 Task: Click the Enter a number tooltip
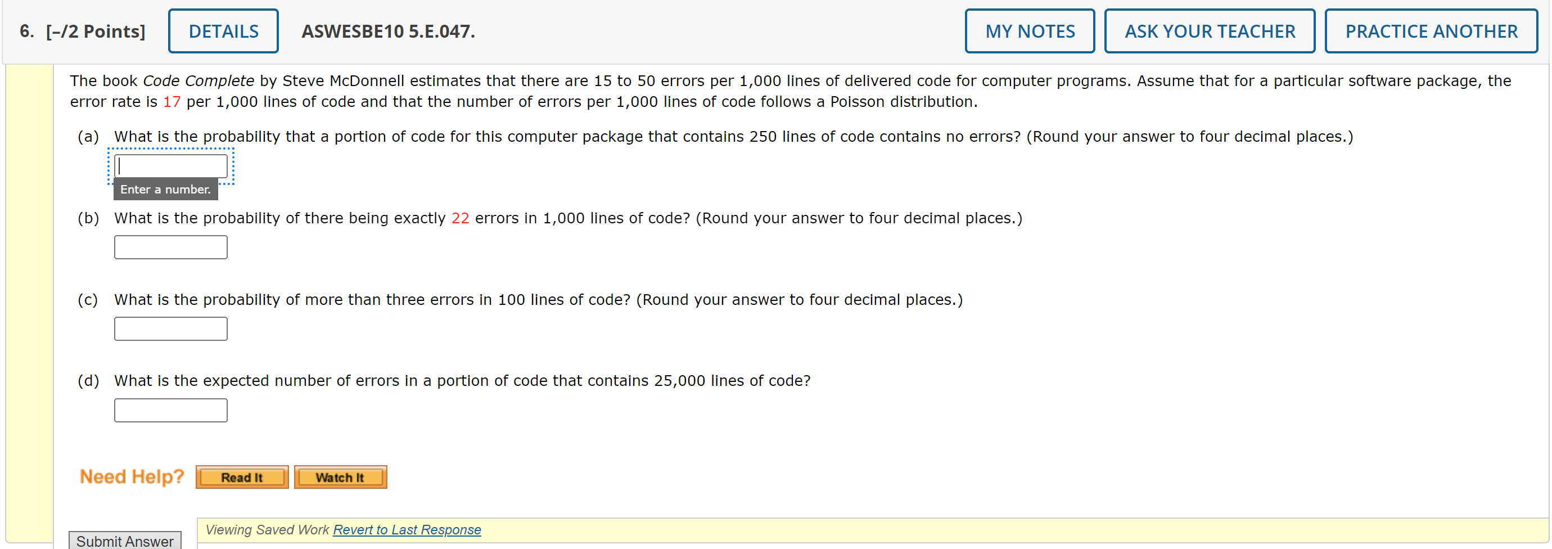point(165,188)
